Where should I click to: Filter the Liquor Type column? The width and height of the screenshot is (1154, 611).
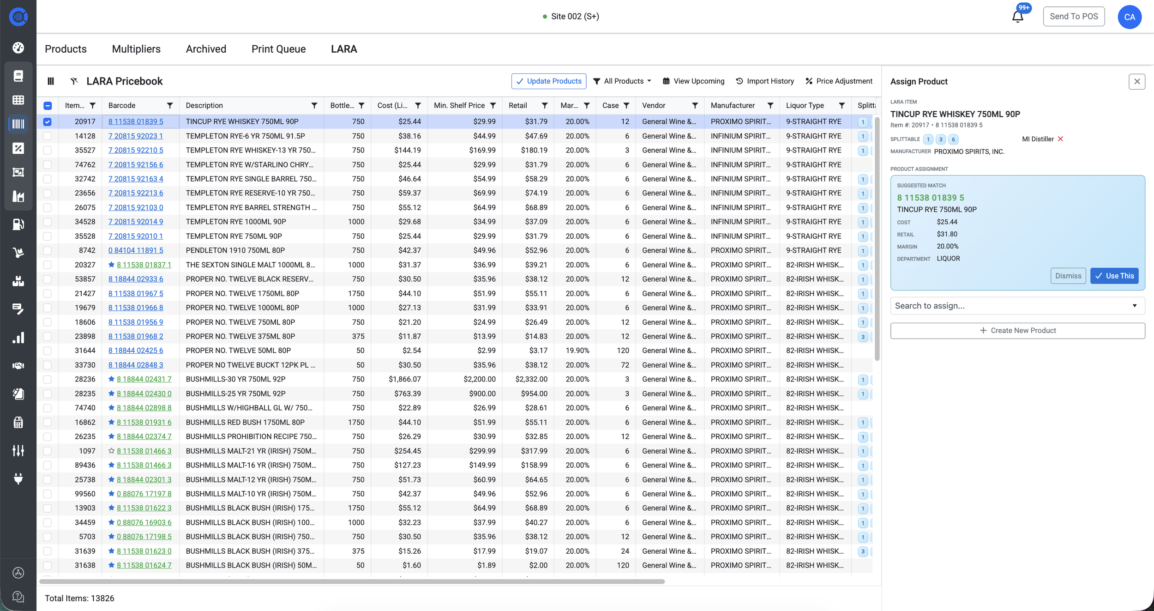click(x=841, y=105)
